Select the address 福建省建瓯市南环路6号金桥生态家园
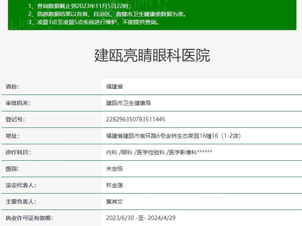Image resolution: width=302 pixels, height=226 pixels. coord(173,136)
